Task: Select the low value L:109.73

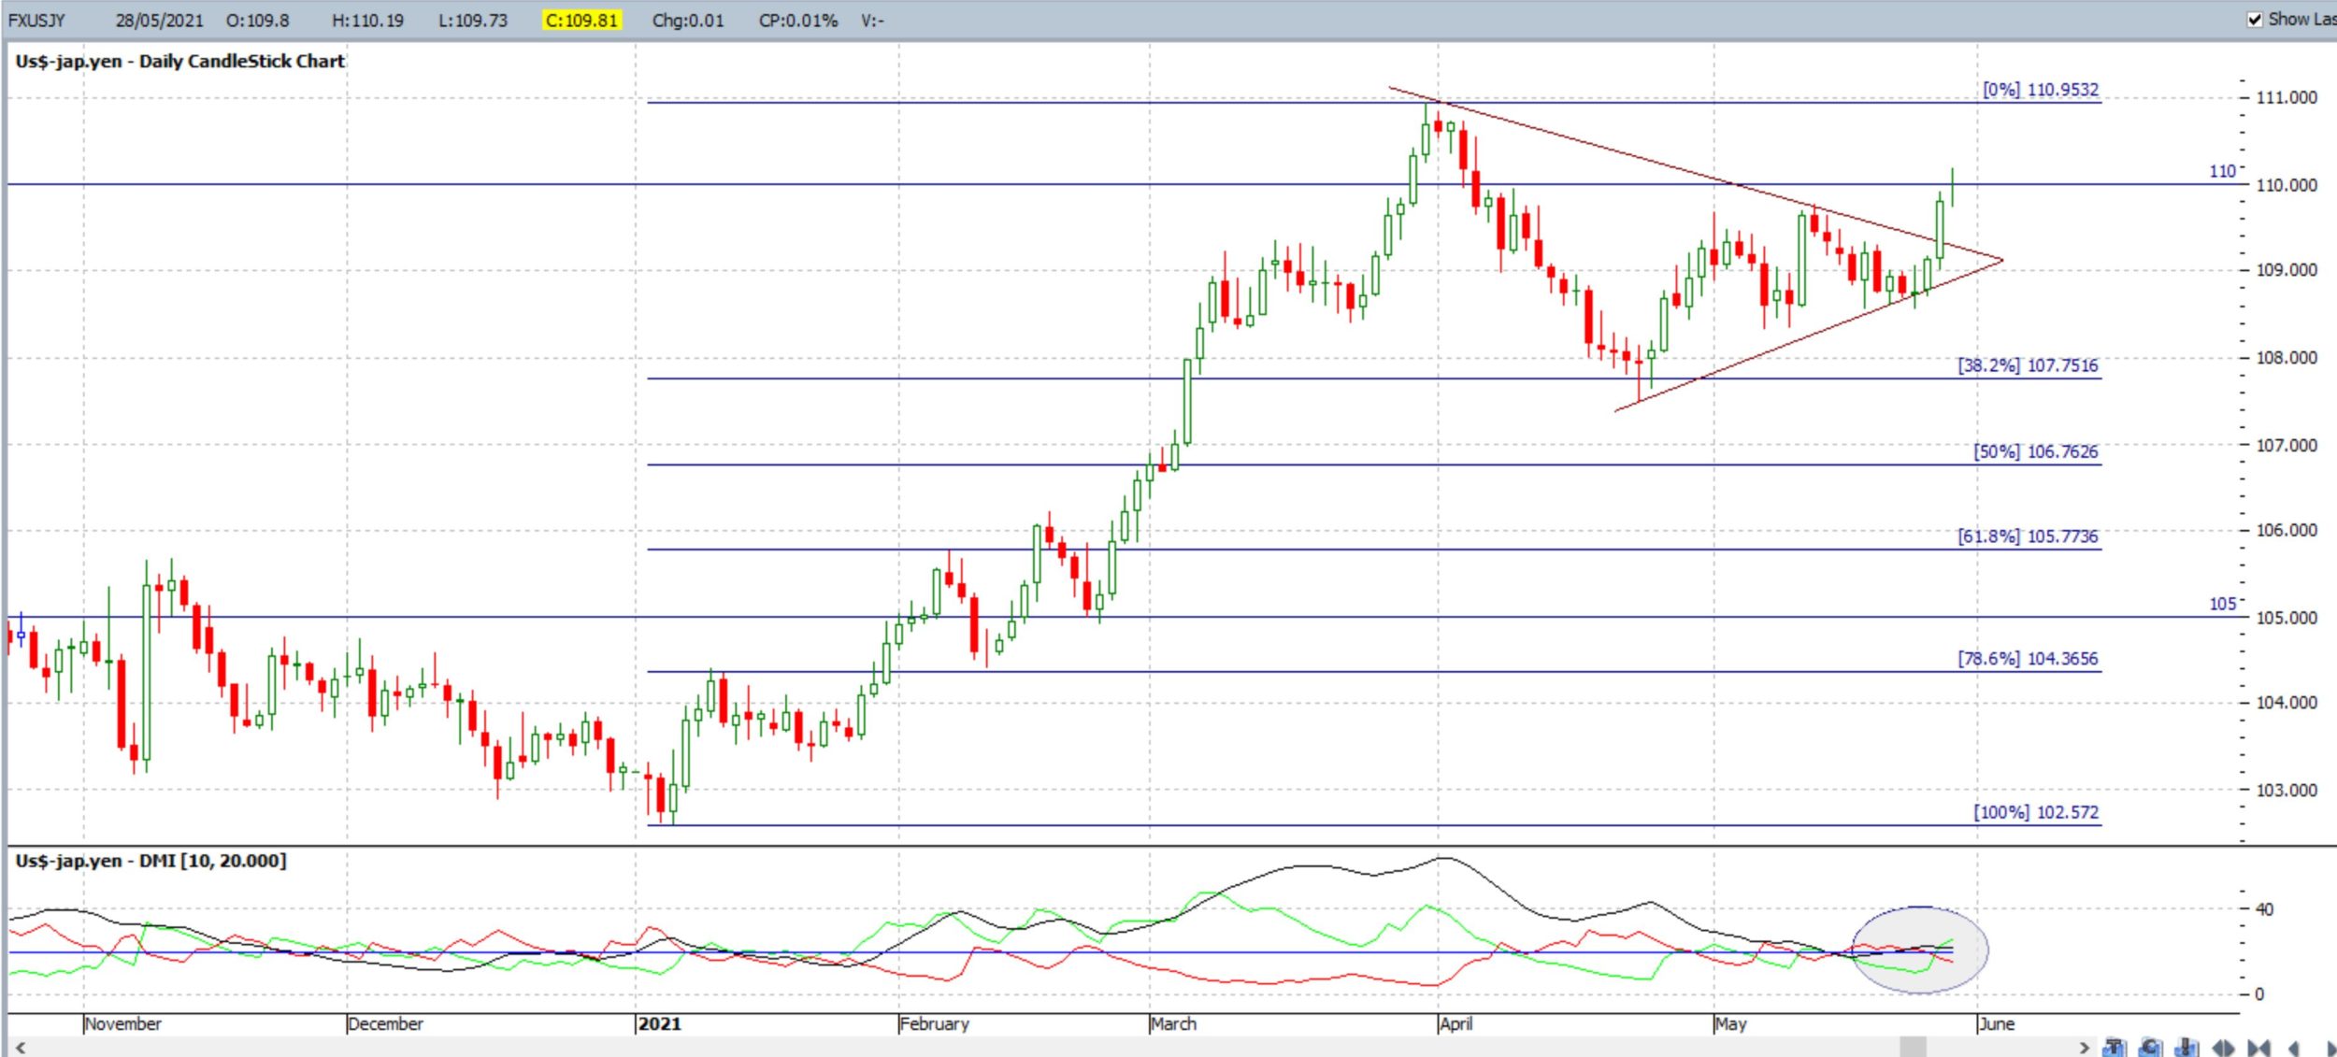Action: (x=473, y=21)
